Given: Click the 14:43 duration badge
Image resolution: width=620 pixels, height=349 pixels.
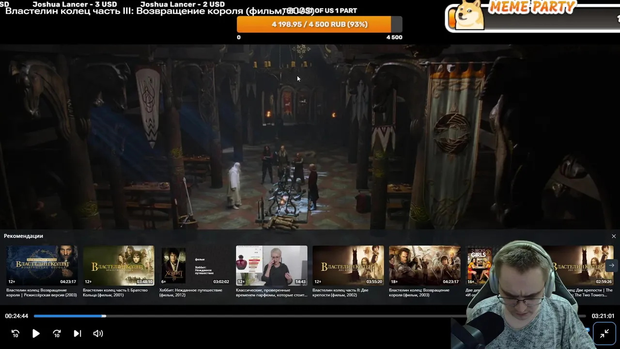Looking at the screenshot, I should tap(300, 281).
